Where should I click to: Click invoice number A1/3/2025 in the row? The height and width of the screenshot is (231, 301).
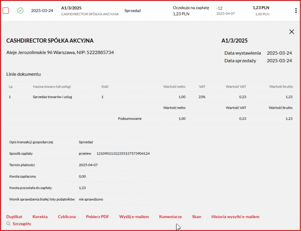pyautogui.click(x=71, y=8)
